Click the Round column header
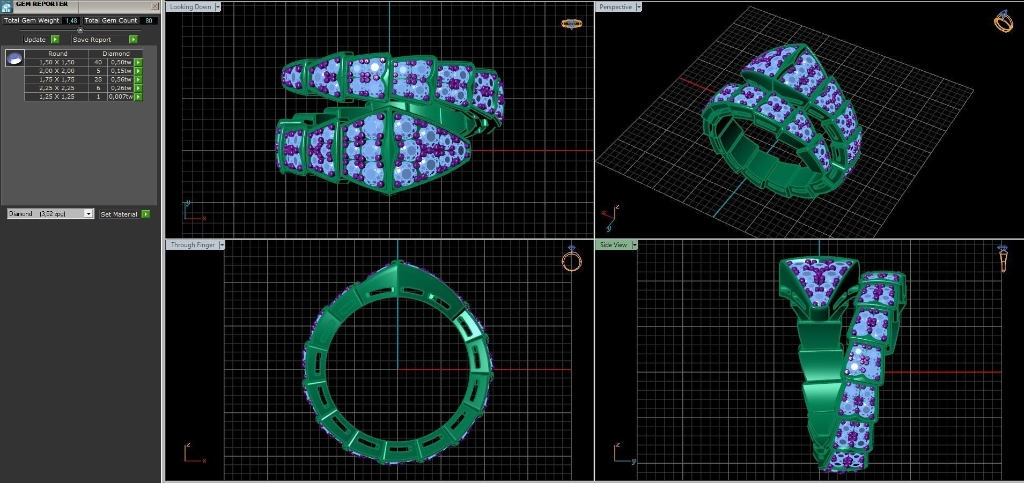 56,54
